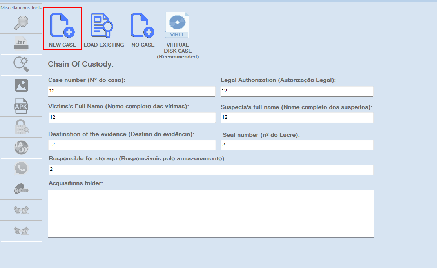Click the Miscellaneous Tools header label
This screenshot has height=268, width=437.
pyautogui.click(x=21, y=8)
